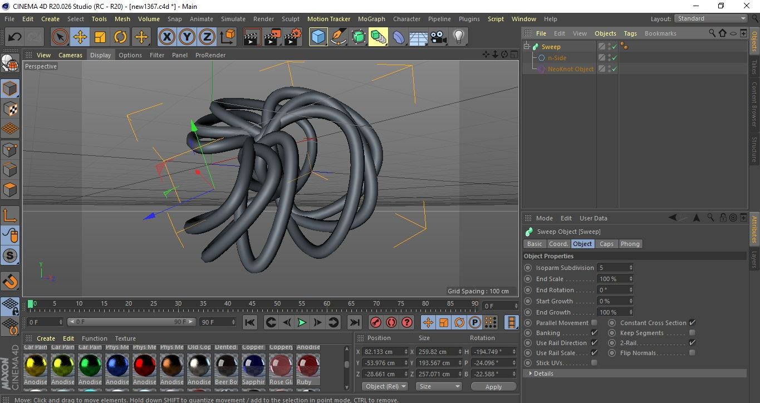The height and width of the screenshot is (403, 760).
Task: Uncheck Constant Cross Section
Action: [692, 323]
